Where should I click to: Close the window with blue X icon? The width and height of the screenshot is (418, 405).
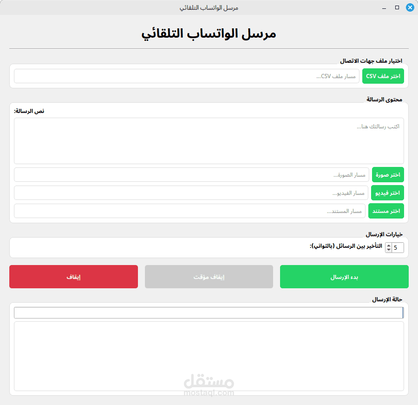coord(410,7)
